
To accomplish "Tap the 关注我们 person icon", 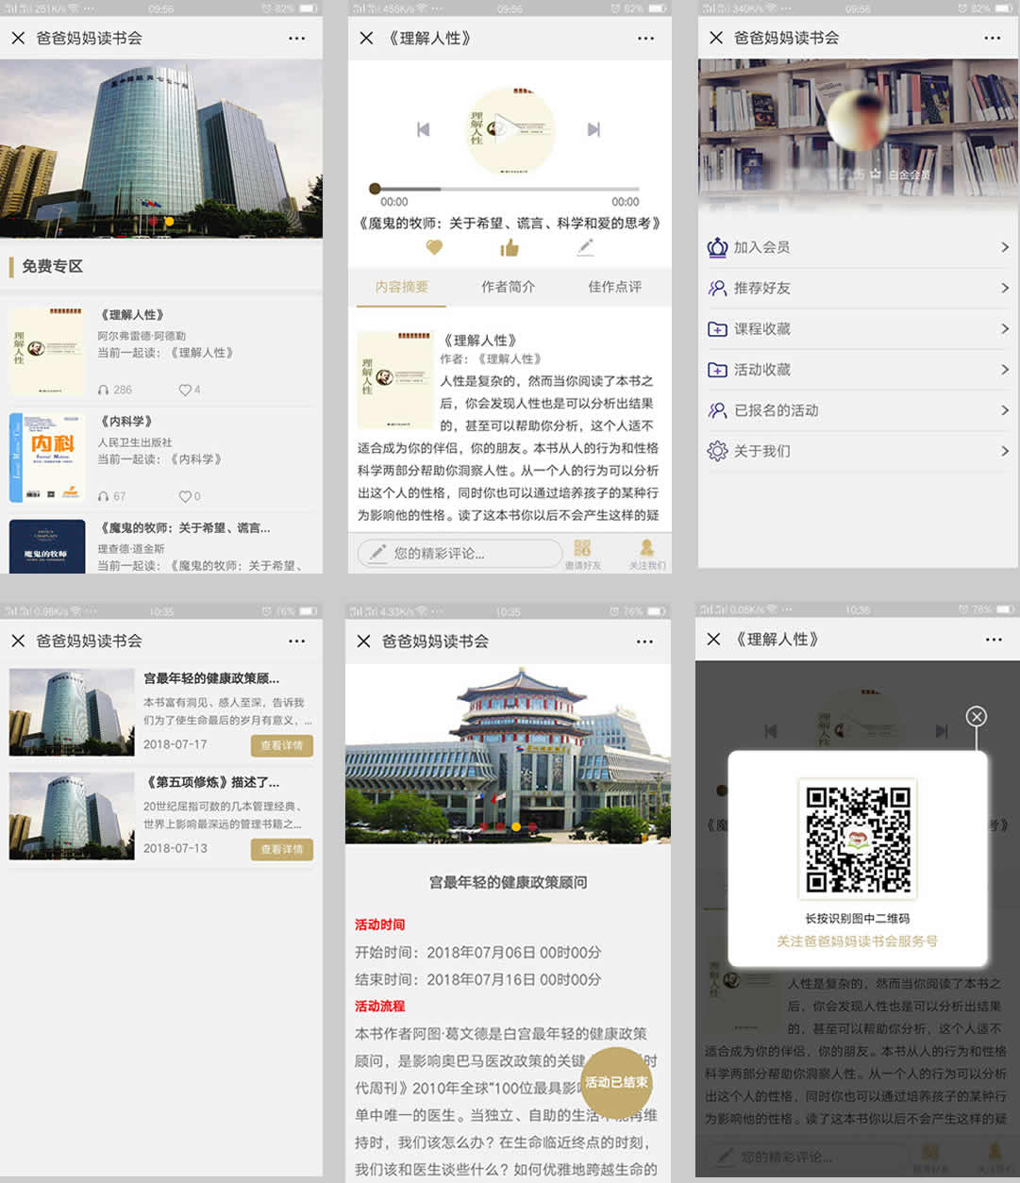I will [646, 548].
